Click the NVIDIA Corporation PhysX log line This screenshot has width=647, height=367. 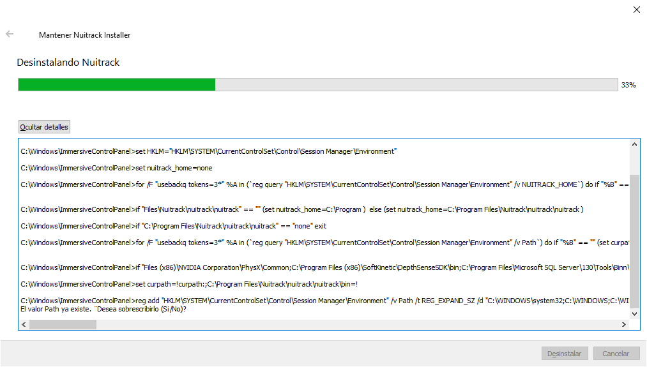(x=324, y=267)
